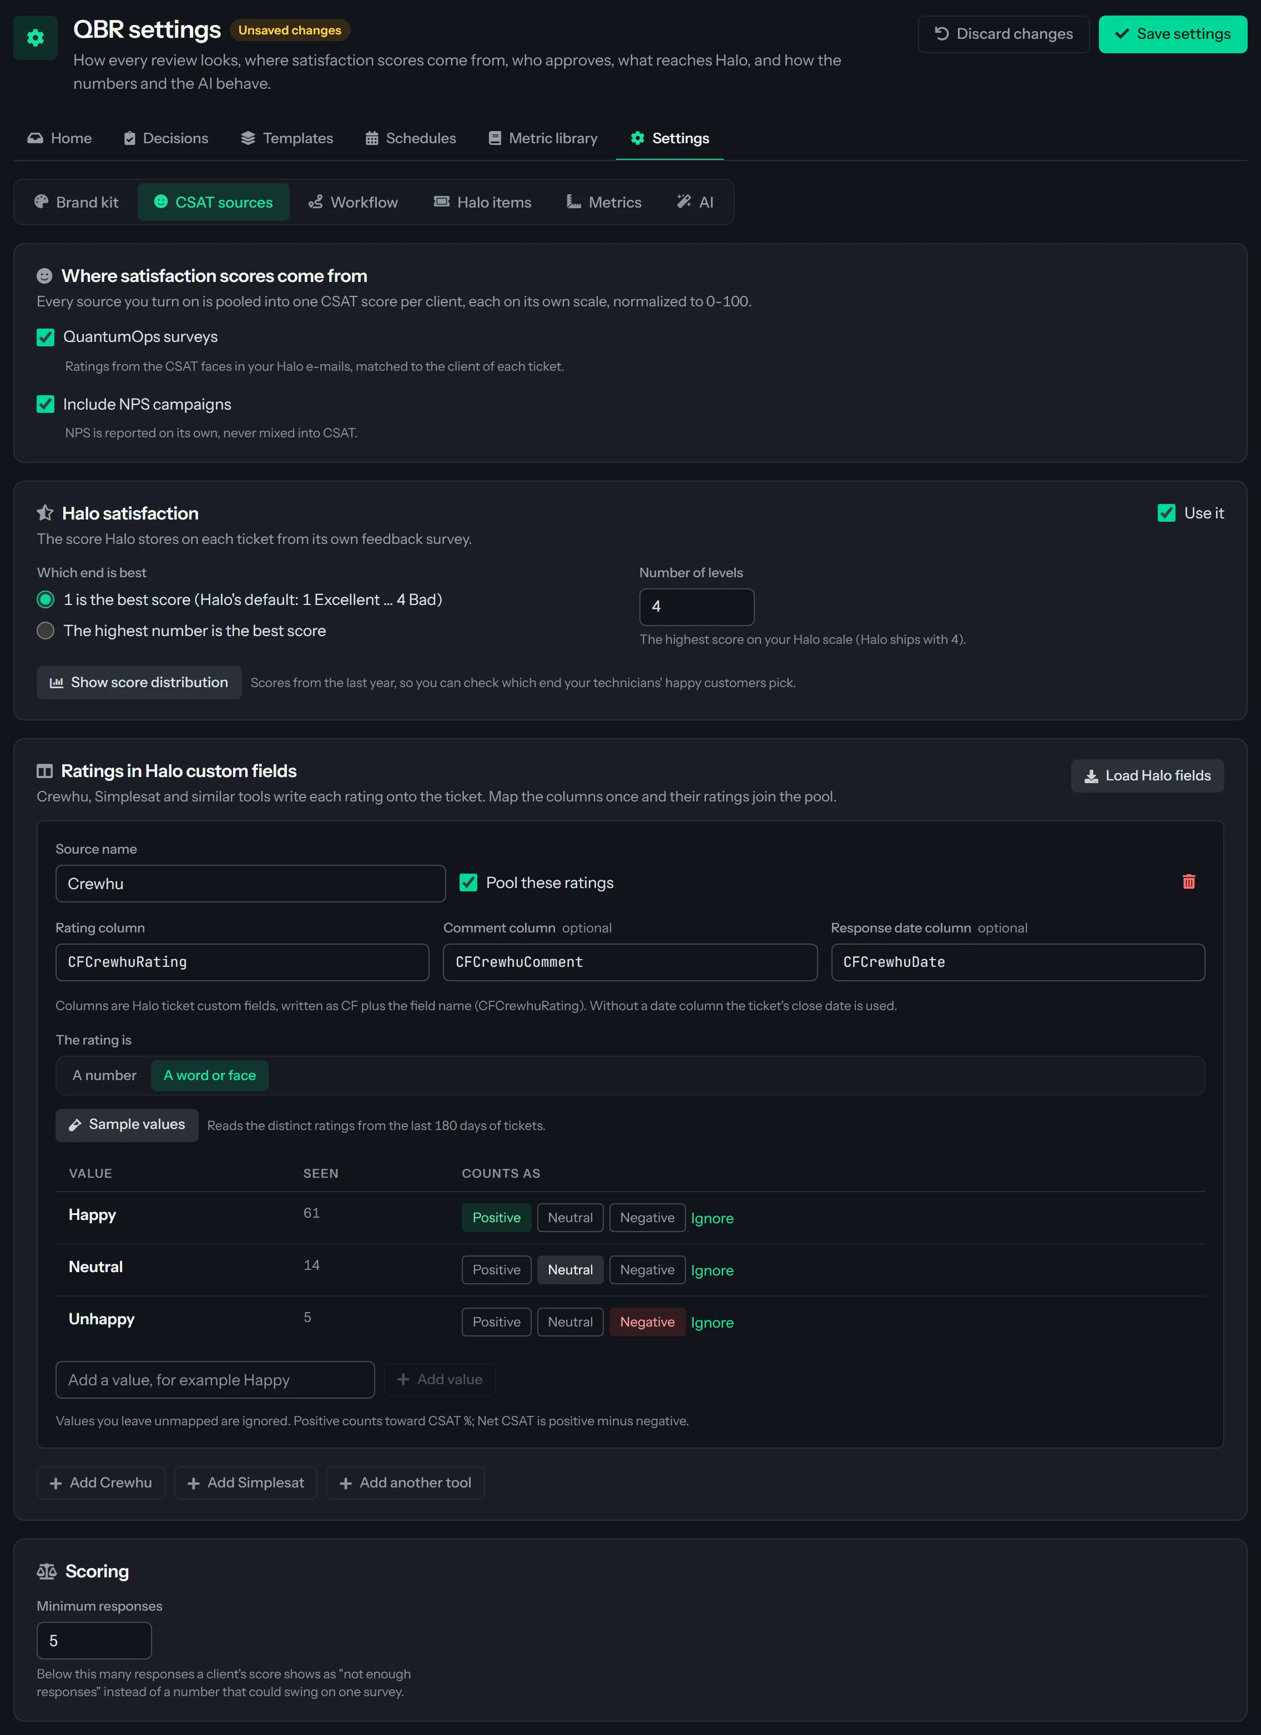Delete the Crewhu source with the trash icon

click(x=1188, y=882)
